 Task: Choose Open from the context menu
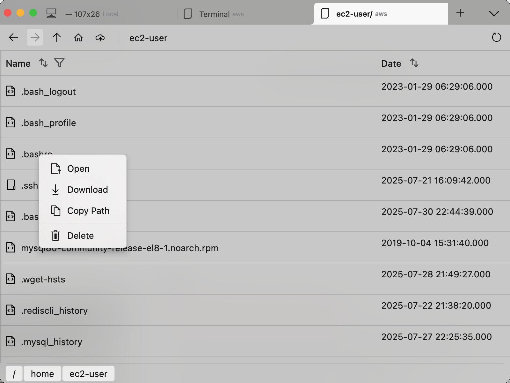(83, 169)
